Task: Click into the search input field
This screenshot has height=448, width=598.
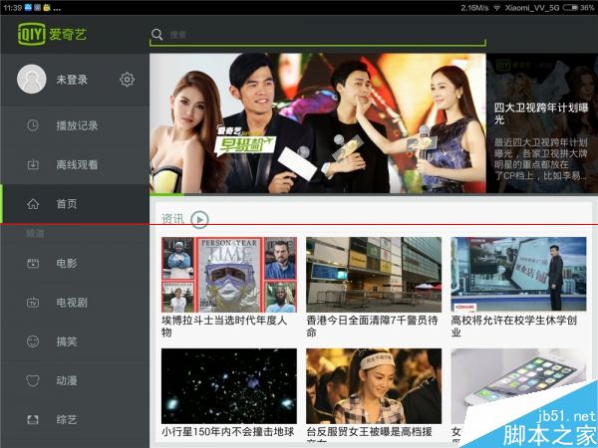Action: [x=318, y=35]
